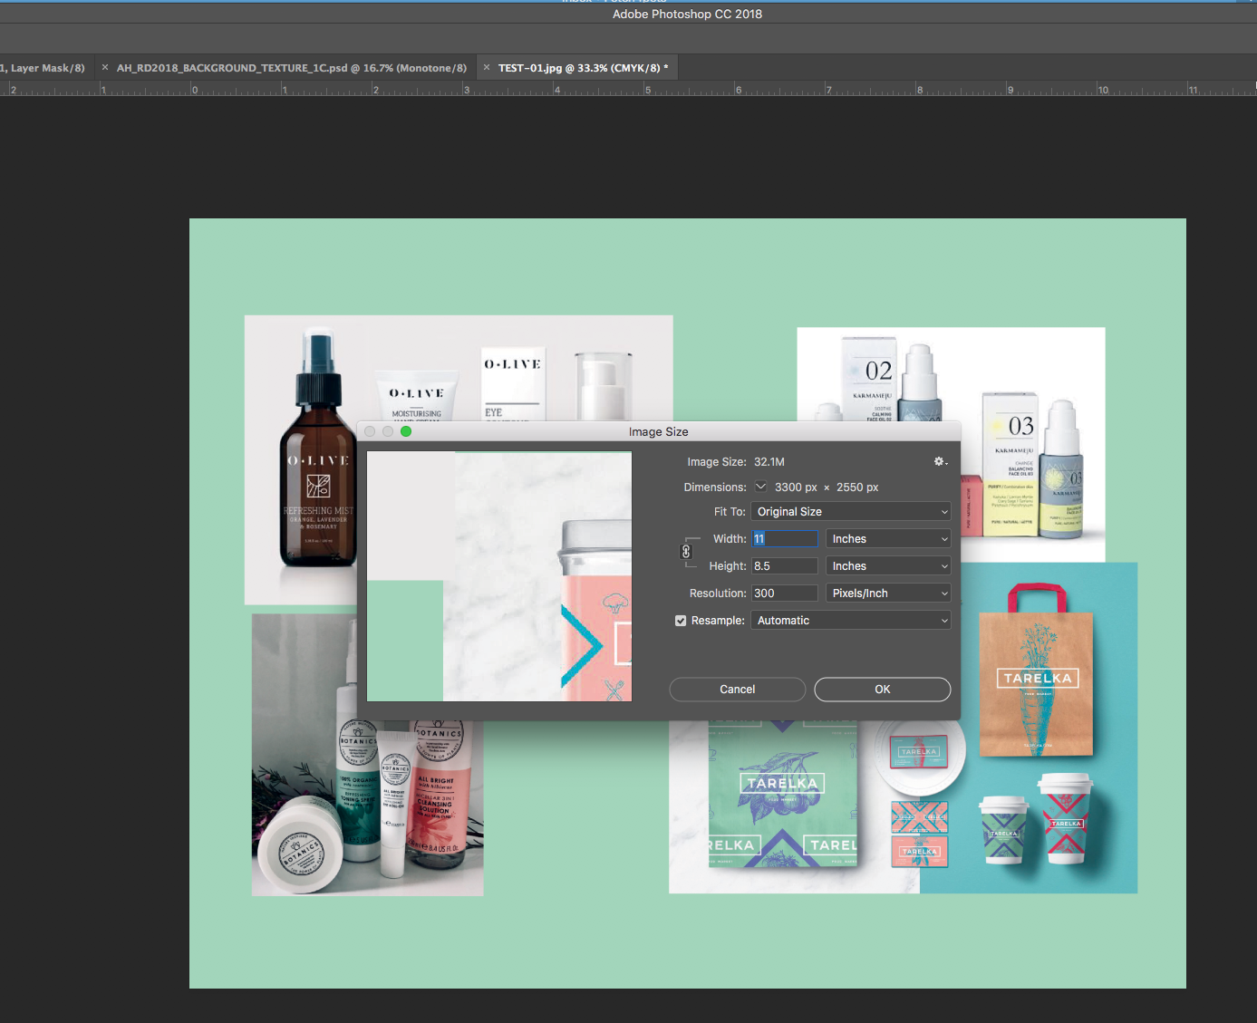Close the AH_RD2018_BACKGROUND_TEXTURE_1C.psd tab
This screenshot has height=1023, width=1257.
click(103, 67)
